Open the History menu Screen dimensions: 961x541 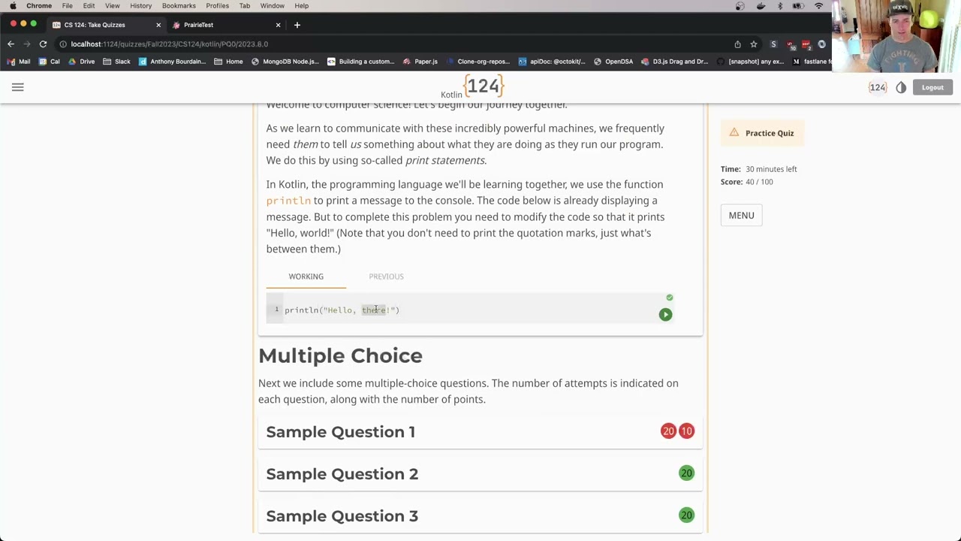[x=140, y=6]
